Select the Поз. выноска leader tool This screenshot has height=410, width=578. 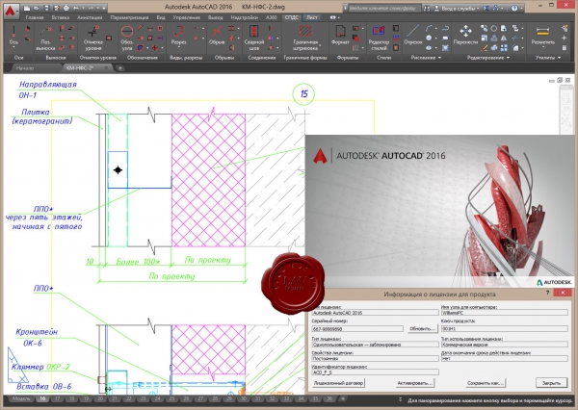[x=45, y=38]
